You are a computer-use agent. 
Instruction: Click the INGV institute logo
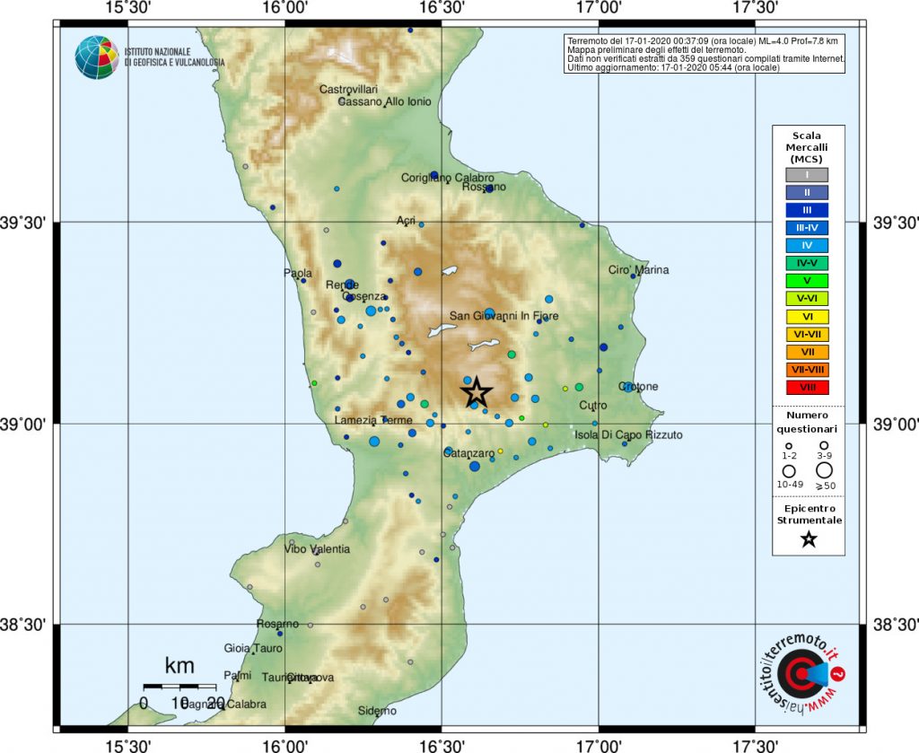point(94,55)
